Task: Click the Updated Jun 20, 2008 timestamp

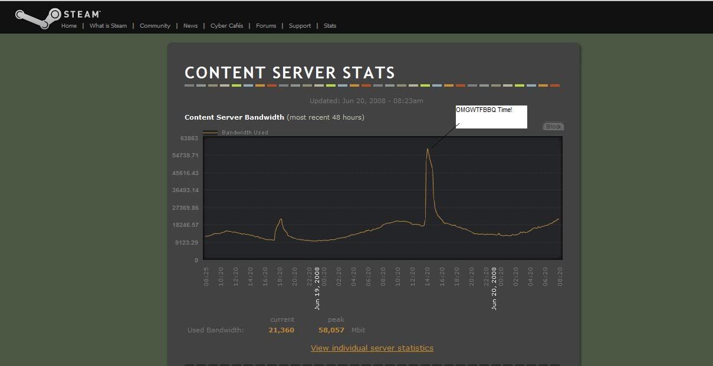Action: click(366, 101)
